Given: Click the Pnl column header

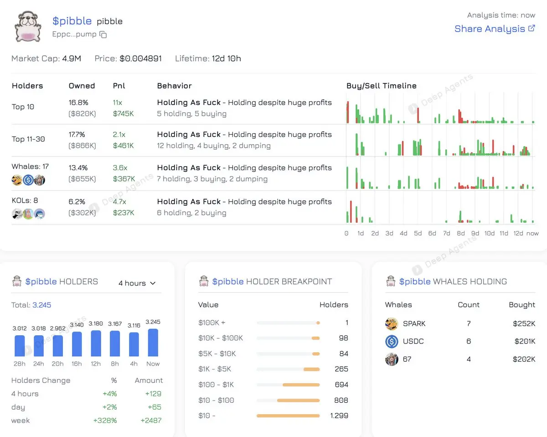Looking at the screenshot, I should pyautogui.click(x=119, y=86).
